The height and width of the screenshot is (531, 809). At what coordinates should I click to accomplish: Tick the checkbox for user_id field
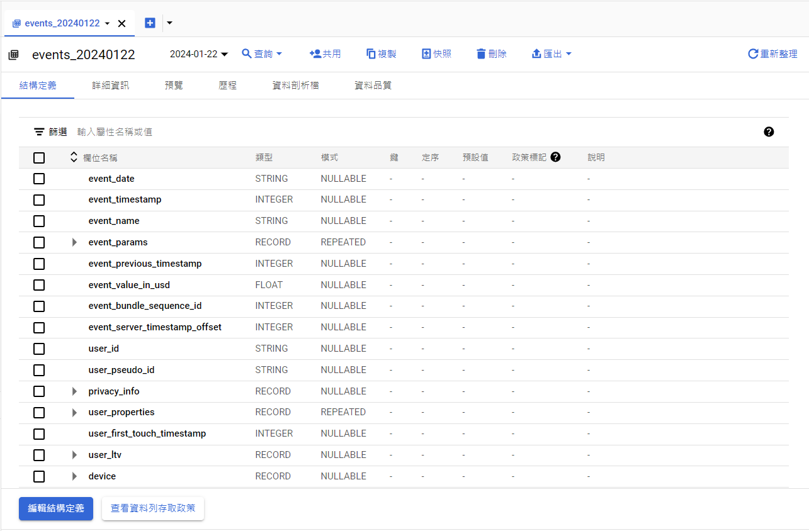[39, 349]
